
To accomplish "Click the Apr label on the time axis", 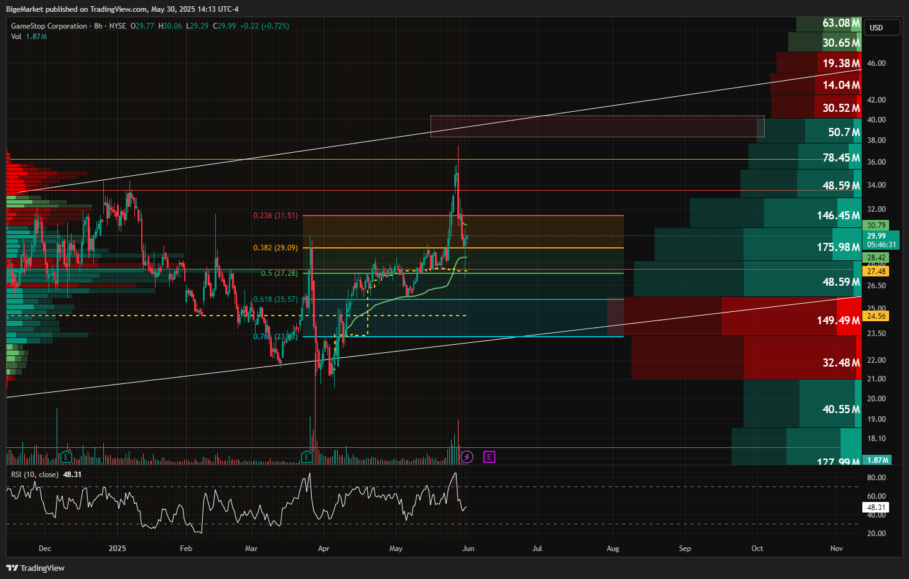I will pyautogui.click(x=324, y=549).
